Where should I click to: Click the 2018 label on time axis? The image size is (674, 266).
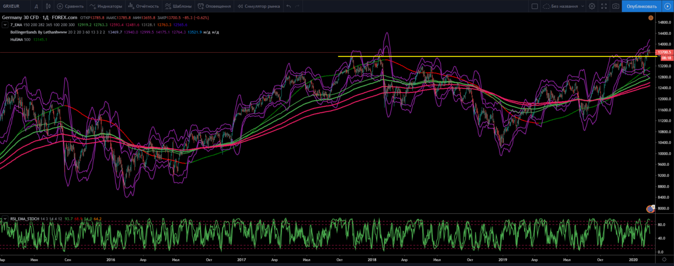[372, 259]
